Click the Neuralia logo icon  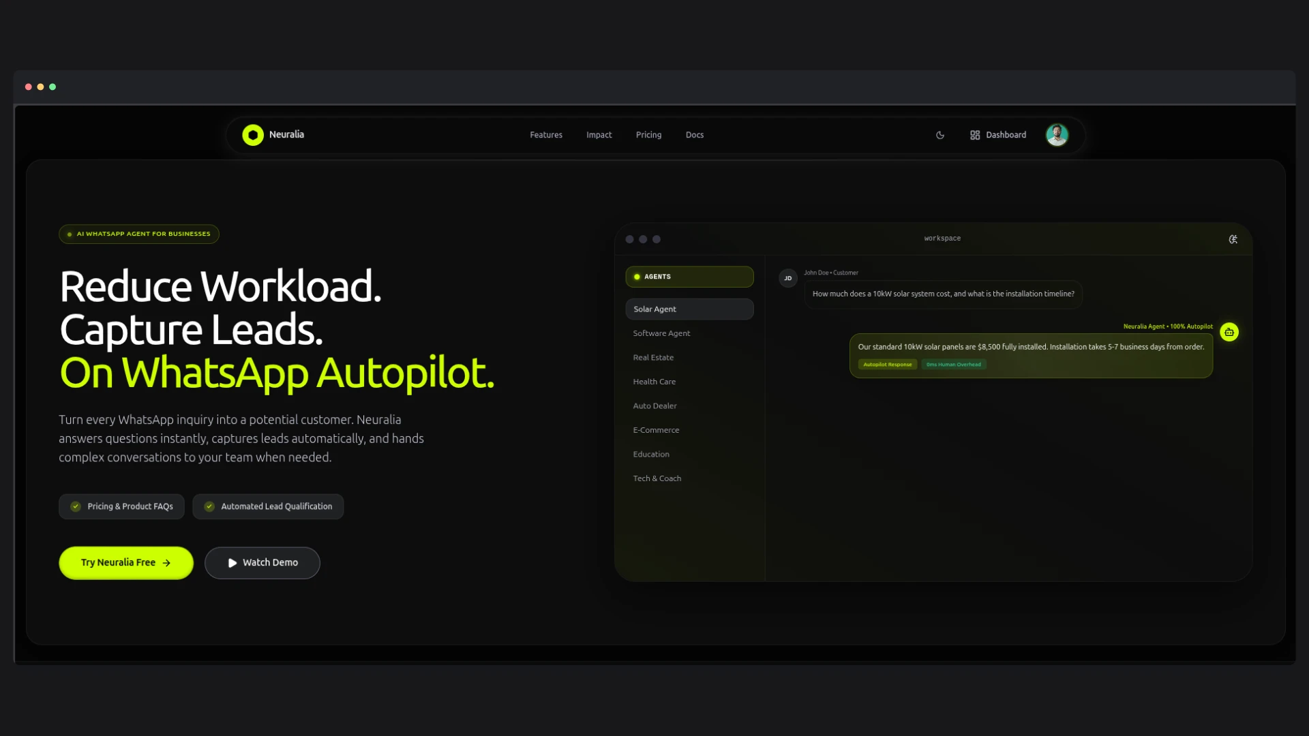pos(253,135)
